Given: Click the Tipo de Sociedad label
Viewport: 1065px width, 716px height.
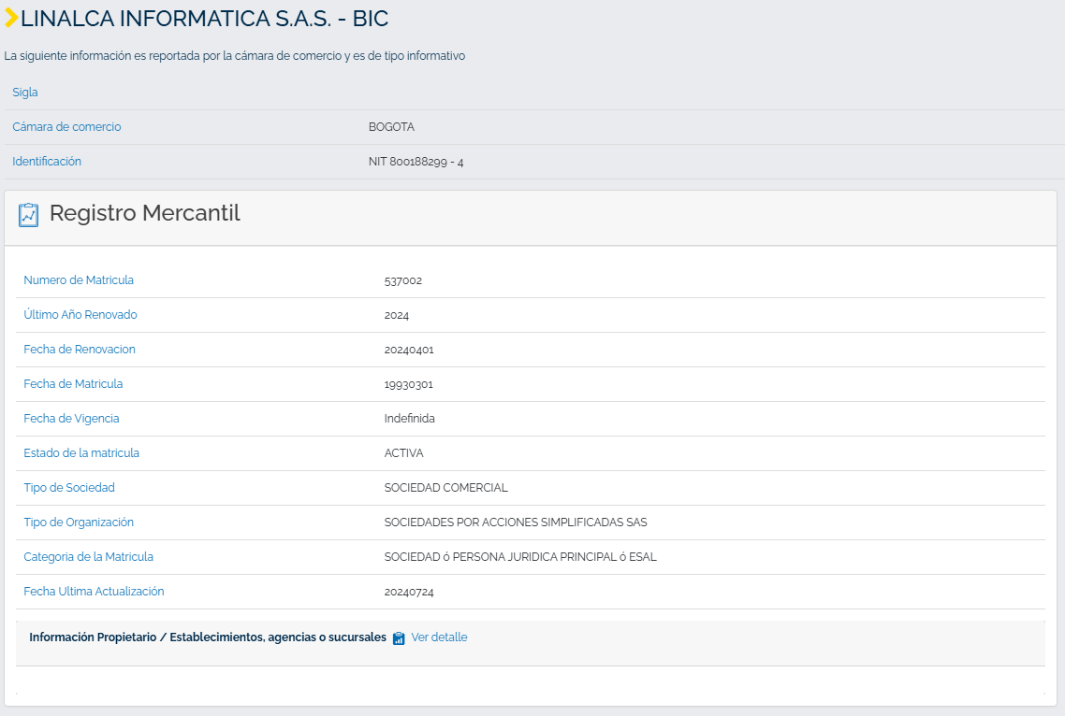Looking at the screenshot, I should pyautogui.click(x=69, y=488).
